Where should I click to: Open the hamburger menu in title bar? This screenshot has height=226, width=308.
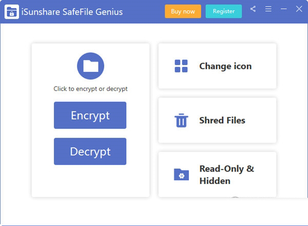pyautogui.click(x=268, y=9)
